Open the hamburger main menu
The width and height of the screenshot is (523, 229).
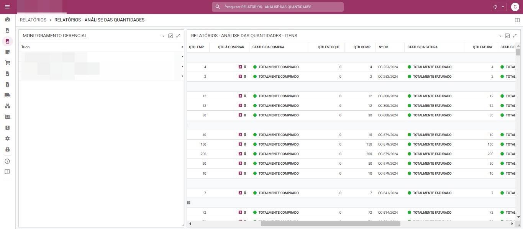point(7,7)
